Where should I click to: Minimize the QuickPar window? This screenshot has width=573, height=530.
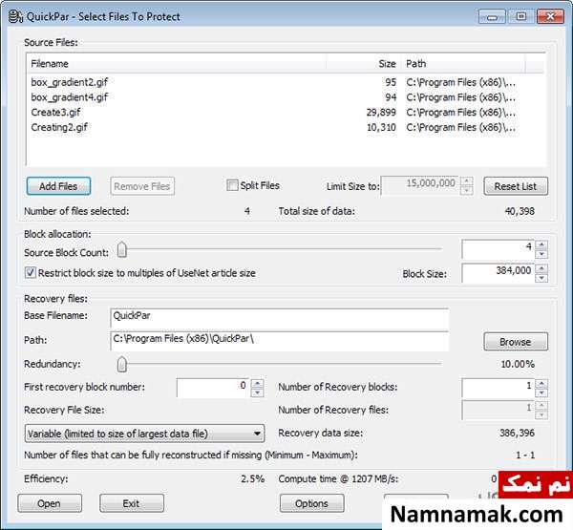point(492,17)
